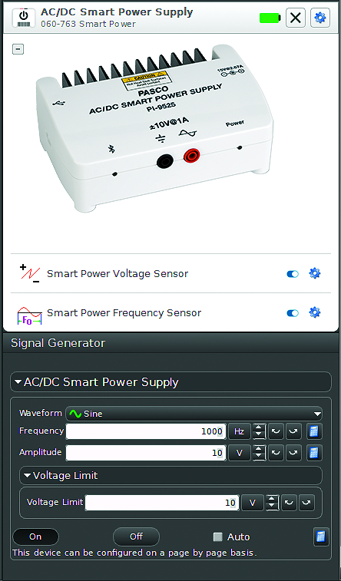This screenshot has width=341, height=581.
Task: Open Smart Power Frequency Sensor gear settings
Action: pos(314,312)
